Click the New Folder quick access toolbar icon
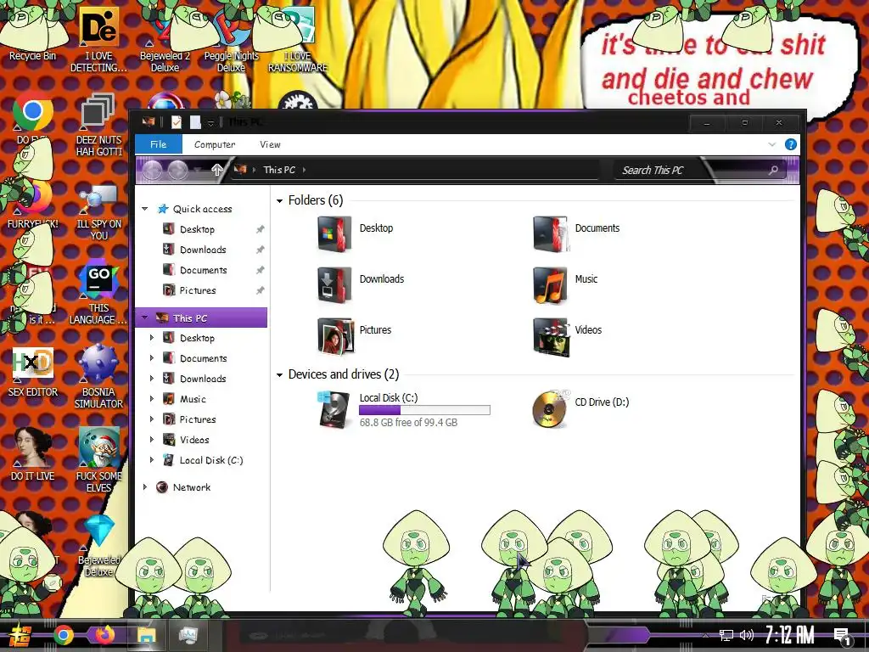 [195, 122]
